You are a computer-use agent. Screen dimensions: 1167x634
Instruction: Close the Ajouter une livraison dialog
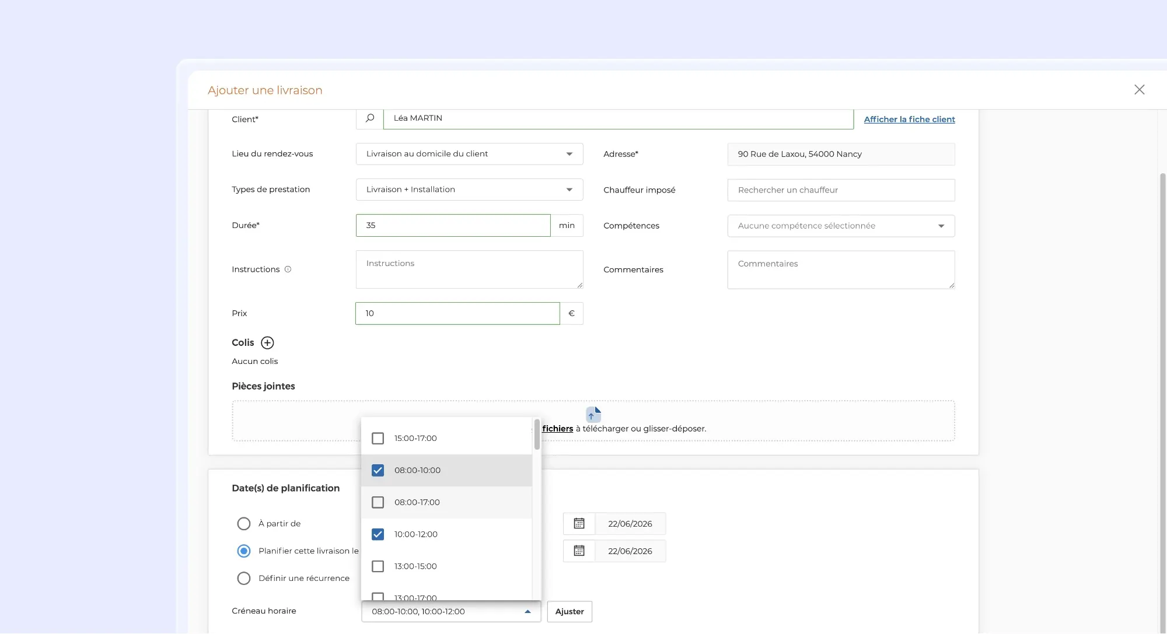coord(1139,90)
